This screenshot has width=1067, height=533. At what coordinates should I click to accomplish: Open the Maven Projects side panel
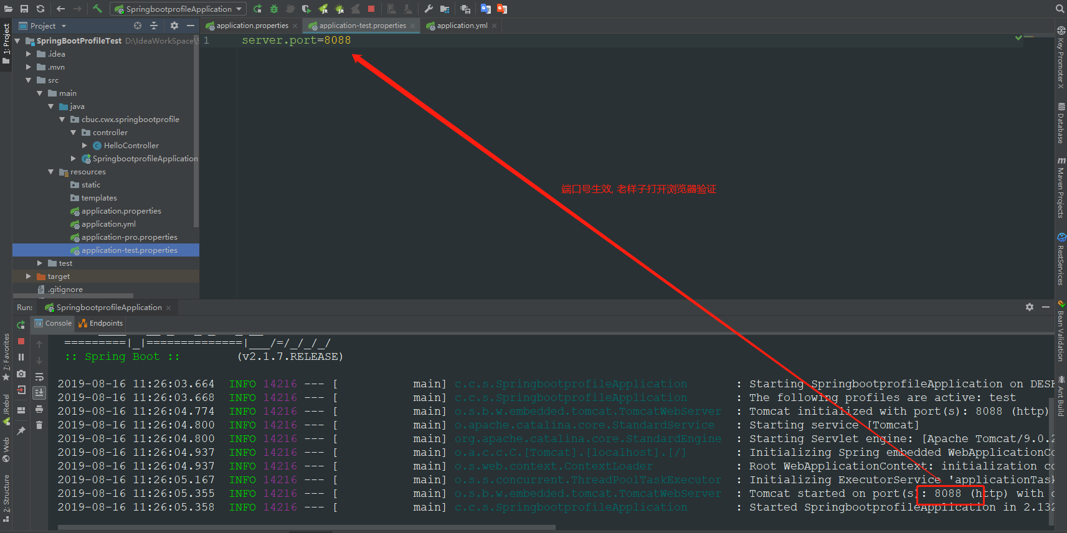(x=1061, y=187)
